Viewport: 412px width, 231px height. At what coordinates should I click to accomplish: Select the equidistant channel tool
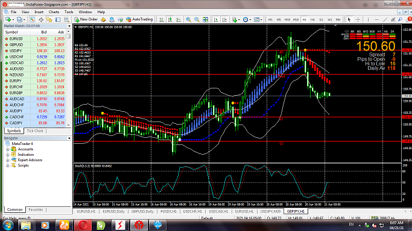(393, 20)
